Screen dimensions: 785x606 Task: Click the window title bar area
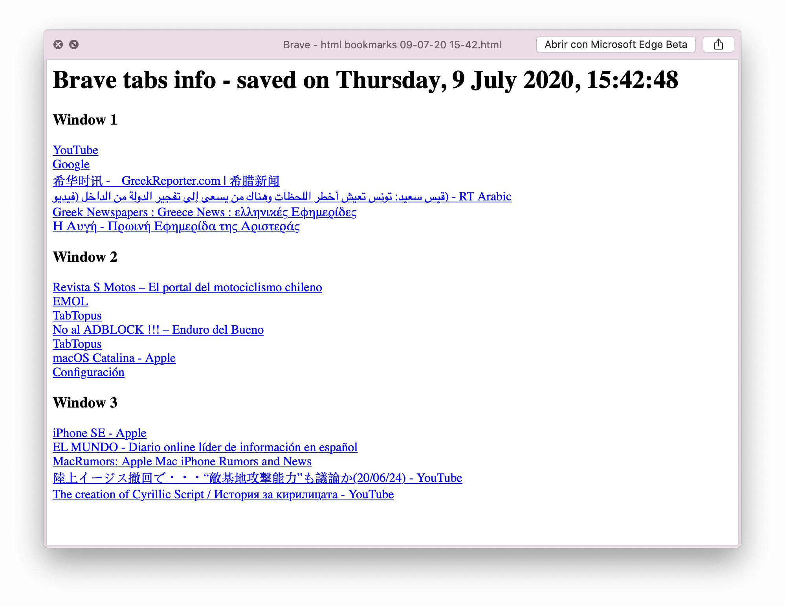(393, 44)
